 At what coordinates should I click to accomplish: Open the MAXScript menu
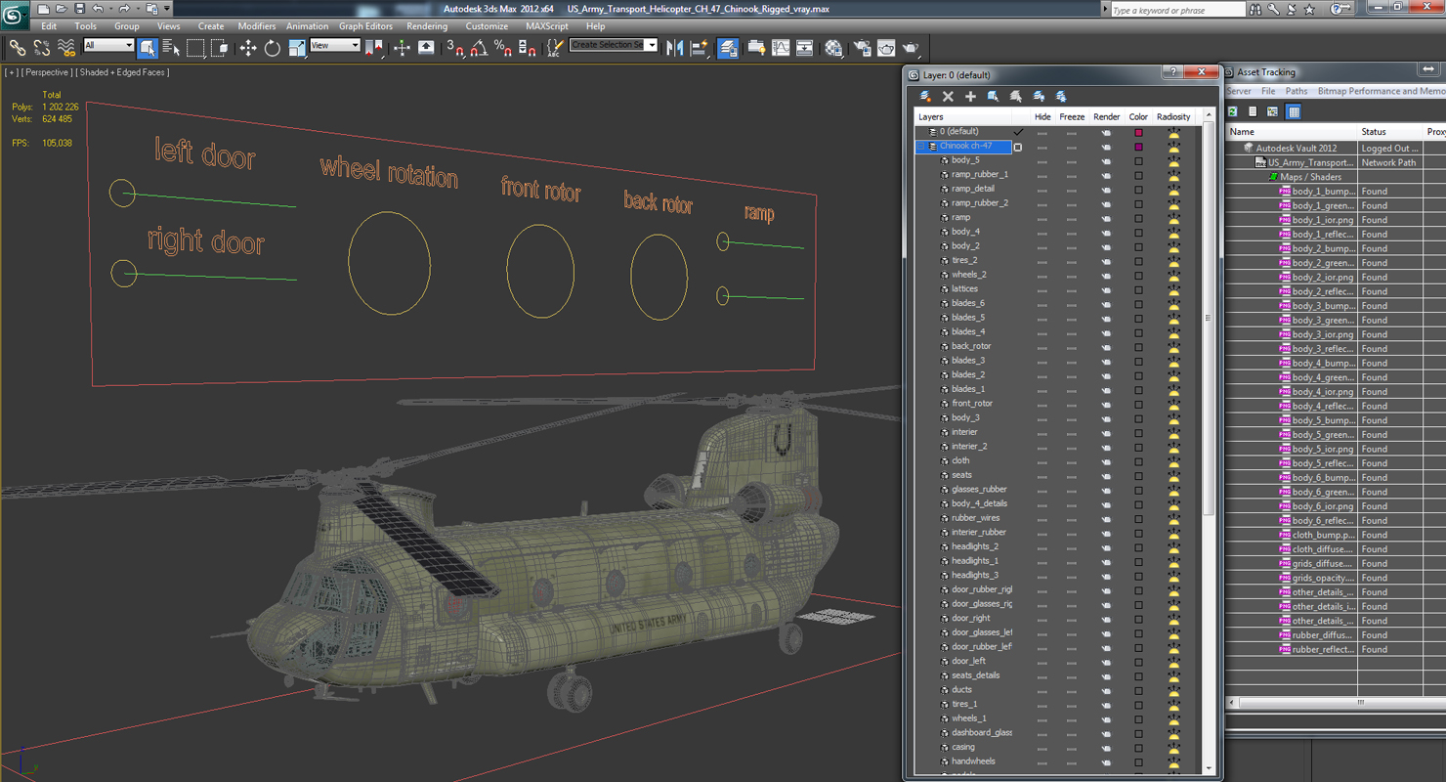pyautogui.click(x=547, y=26)
